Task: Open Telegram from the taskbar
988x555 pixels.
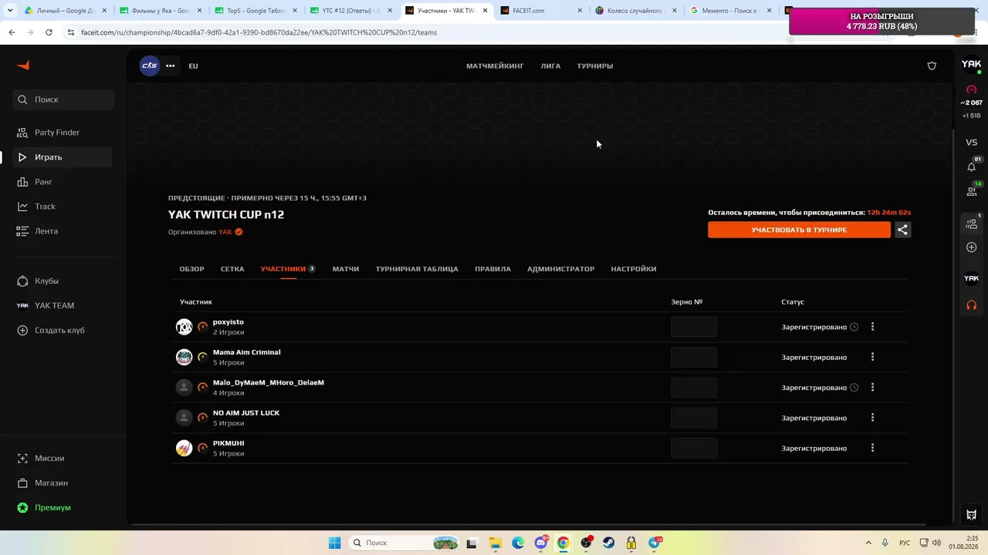Action: coord(655,543)
